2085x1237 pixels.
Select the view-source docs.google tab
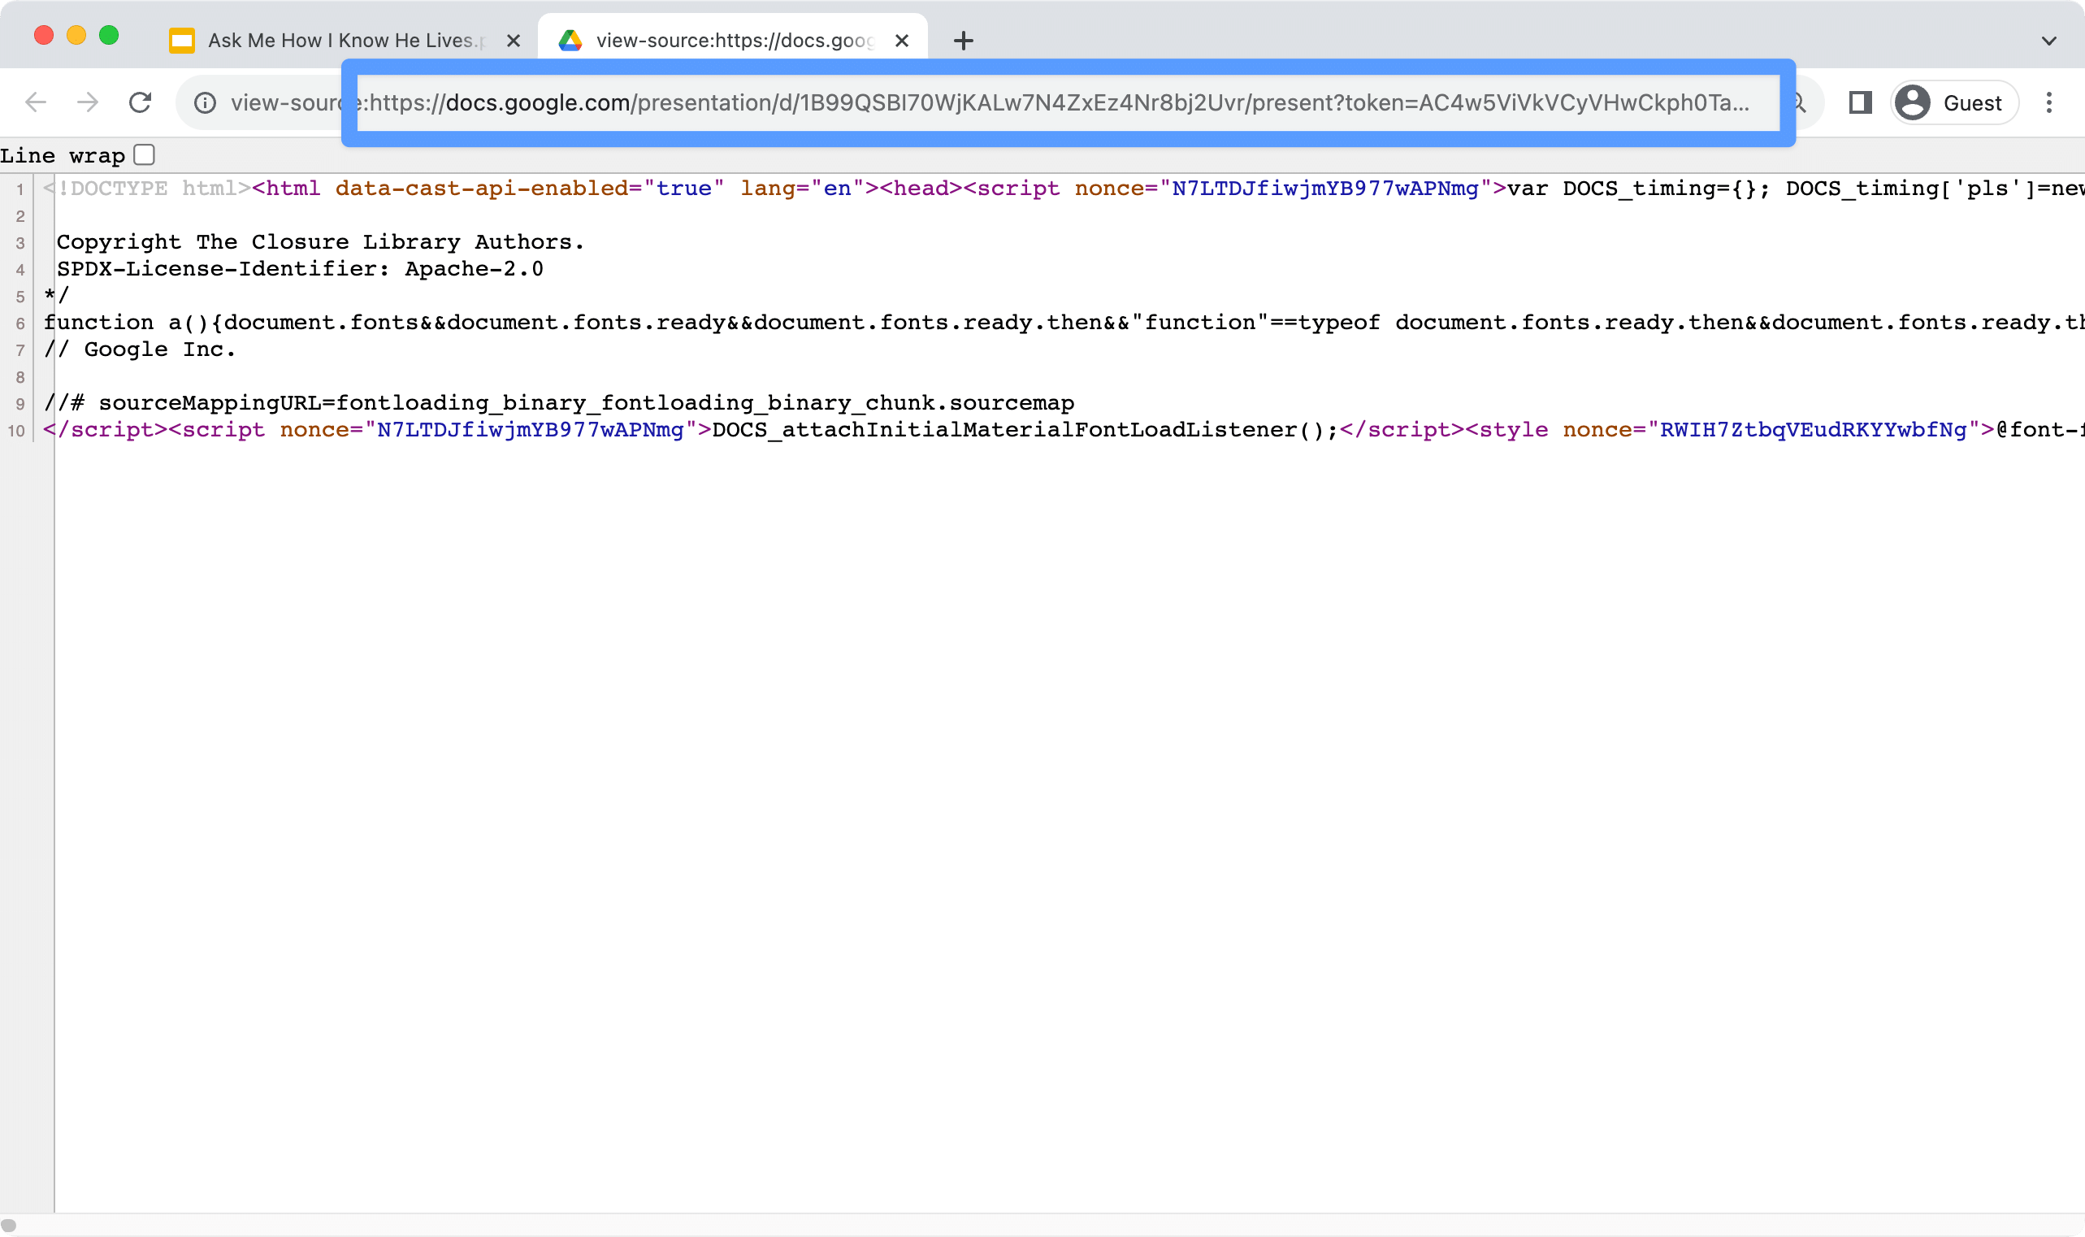[734, 40]
